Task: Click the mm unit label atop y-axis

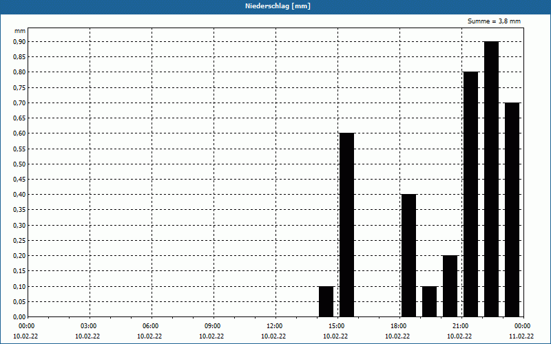Action: tap(20, 31)
